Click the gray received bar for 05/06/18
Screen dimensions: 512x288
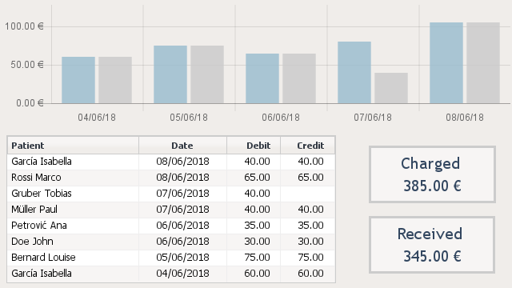coord(207,74)
